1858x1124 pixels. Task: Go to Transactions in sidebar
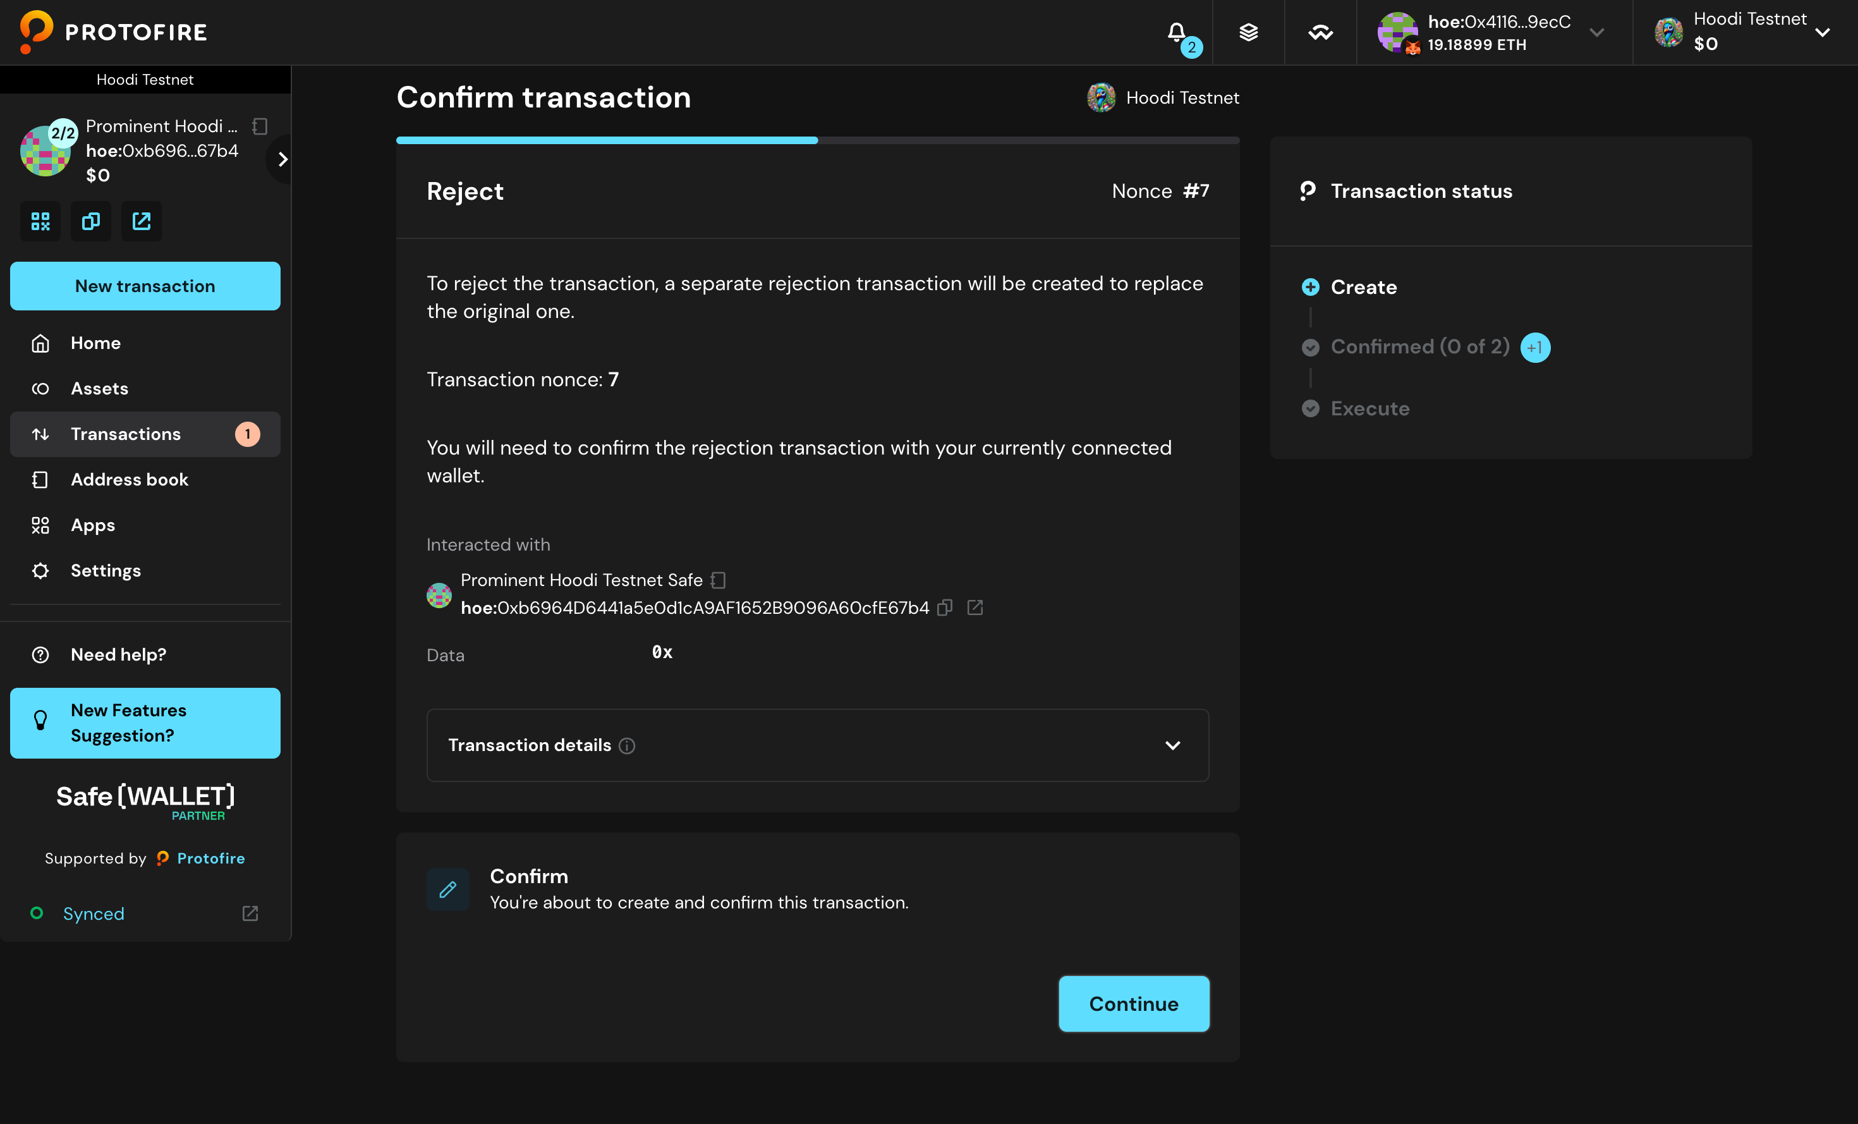coord(126,434)
